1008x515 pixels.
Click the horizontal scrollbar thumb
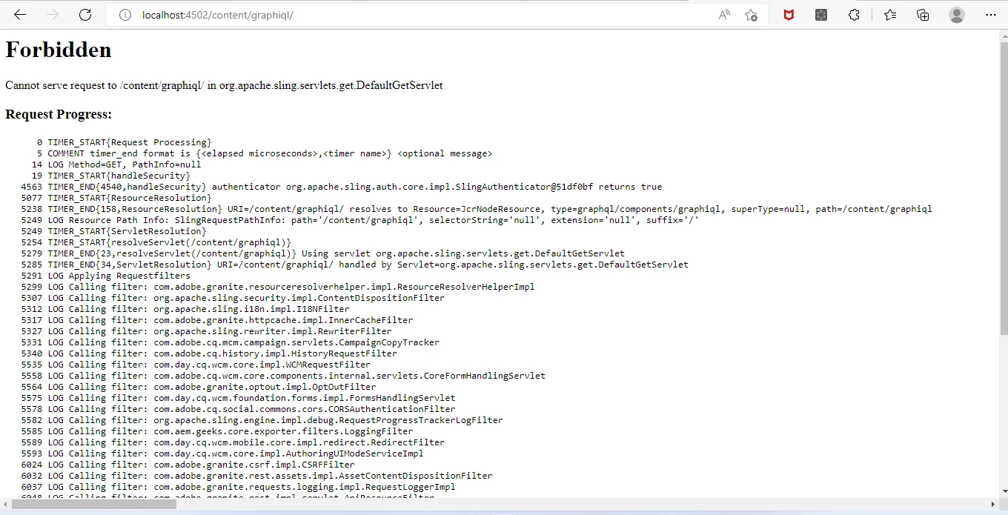pos(94,504)
